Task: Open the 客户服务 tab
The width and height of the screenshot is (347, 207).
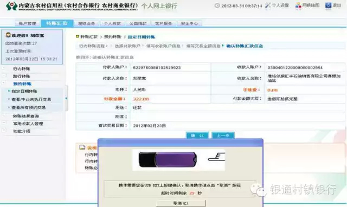Action: (164, 23)
